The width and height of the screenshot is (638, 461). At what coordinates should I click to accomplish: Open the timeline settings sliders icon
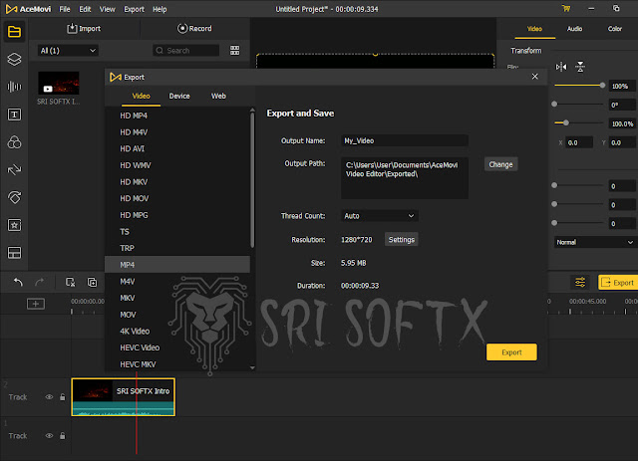pos(580,282)
